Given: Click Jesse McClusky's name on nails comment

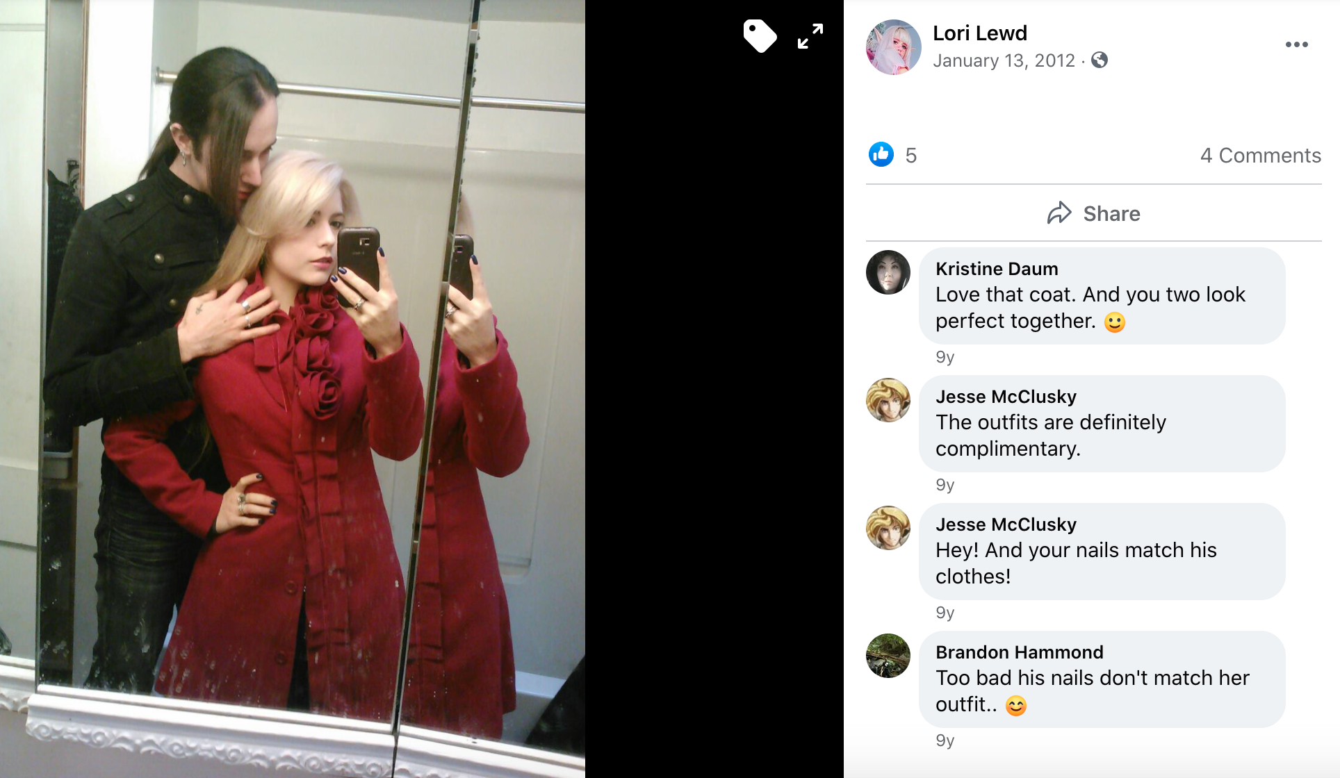Looking at the screenshot, I should click(1006, 524).
